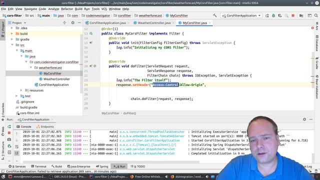
Task: Expand the resources folder
Action: (21, 90)
